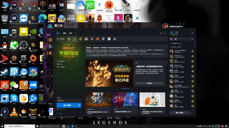Open the downloads icon in Battle.net header
Screen dimensions: 229x128
[161, 33]
